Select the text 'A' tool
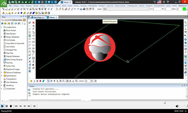This screenshot has height=113, width=188. pos(30,62)
